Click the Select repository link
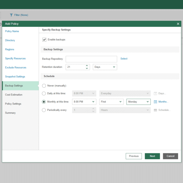This screenshot has height=183, width=183. 124,58
